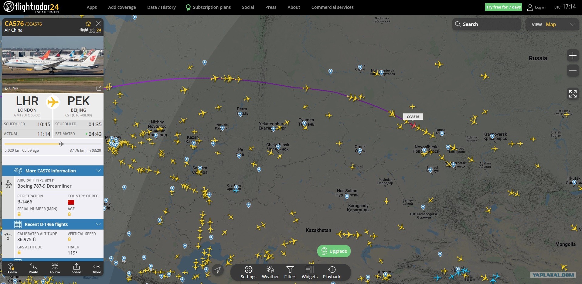Screen dimensions: 582x284
Task: Open the About page
Action: coord(294,7)
